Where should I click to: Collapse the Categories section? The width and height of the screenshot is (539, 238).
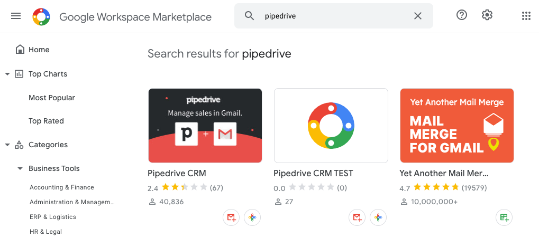pyautogui.click(x=7, y=145)
